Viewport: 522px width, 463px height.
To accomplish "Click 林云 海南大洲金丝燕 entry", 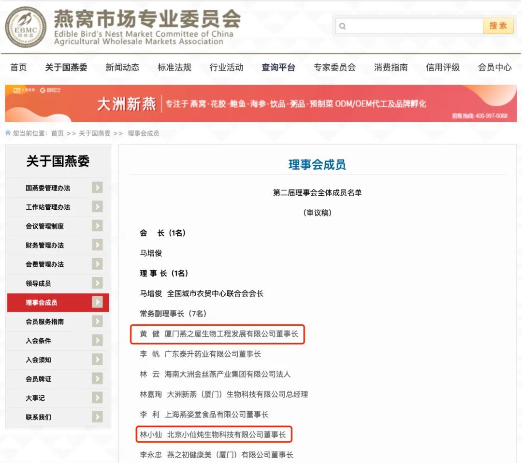I will point(215,374).
